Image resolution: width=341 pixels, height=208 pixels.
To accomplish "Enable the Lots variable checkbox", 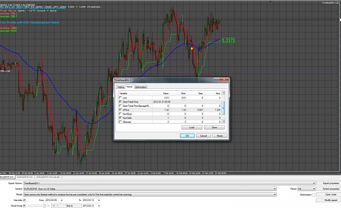I will pos(120,97).
